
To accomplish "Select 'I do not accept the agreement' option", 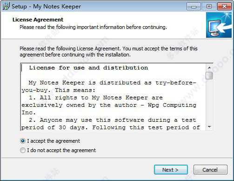I will (x=23, y=150).
